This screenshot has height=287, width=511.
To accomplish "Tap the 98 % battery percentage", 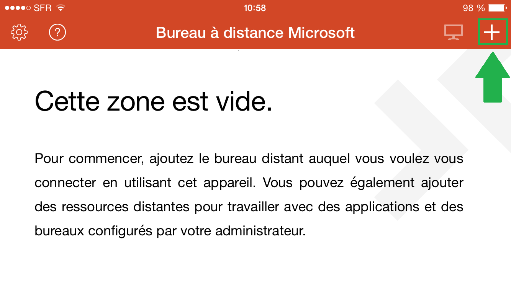I will coord(474,8).
